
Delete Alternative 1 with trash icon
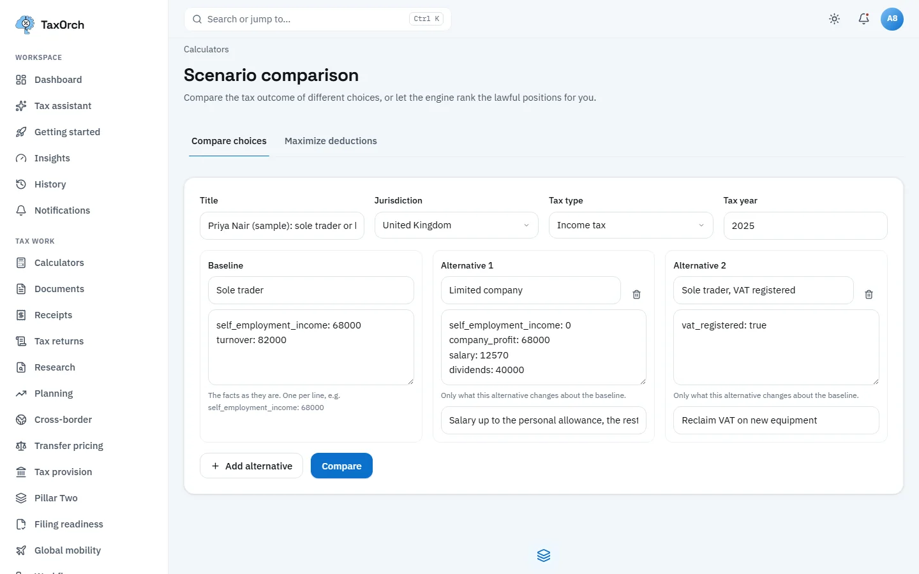[x=636, y=295]
